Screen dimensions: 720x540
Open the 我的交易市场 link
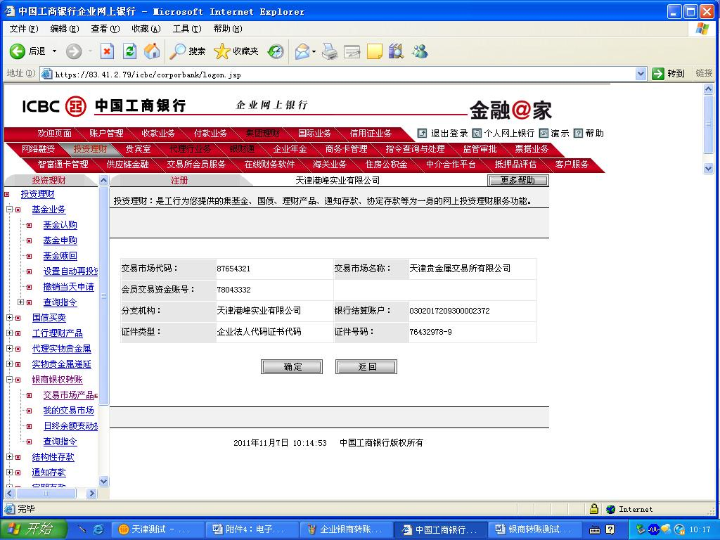(x=68, y=410)
